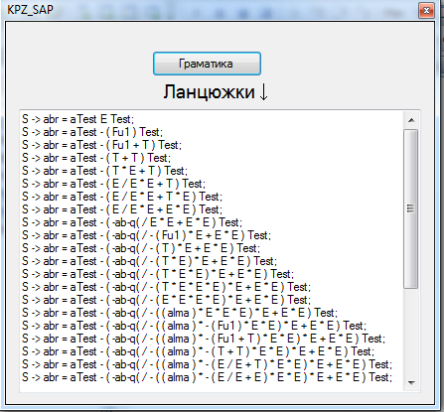Click the line '( T + T ) Test;'

[96, 158]
